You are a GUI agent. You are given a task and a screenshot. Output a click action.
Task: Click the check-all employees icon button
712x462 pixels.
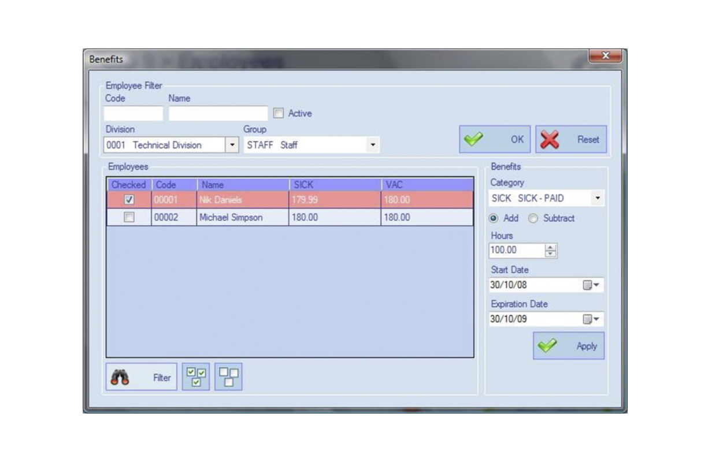pos(196,377)
